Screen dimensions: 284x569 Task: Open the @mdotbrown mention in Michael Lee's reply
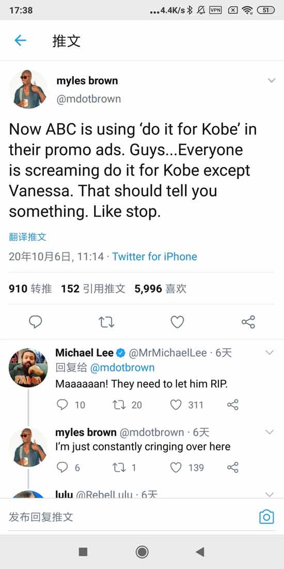(122, 368)
